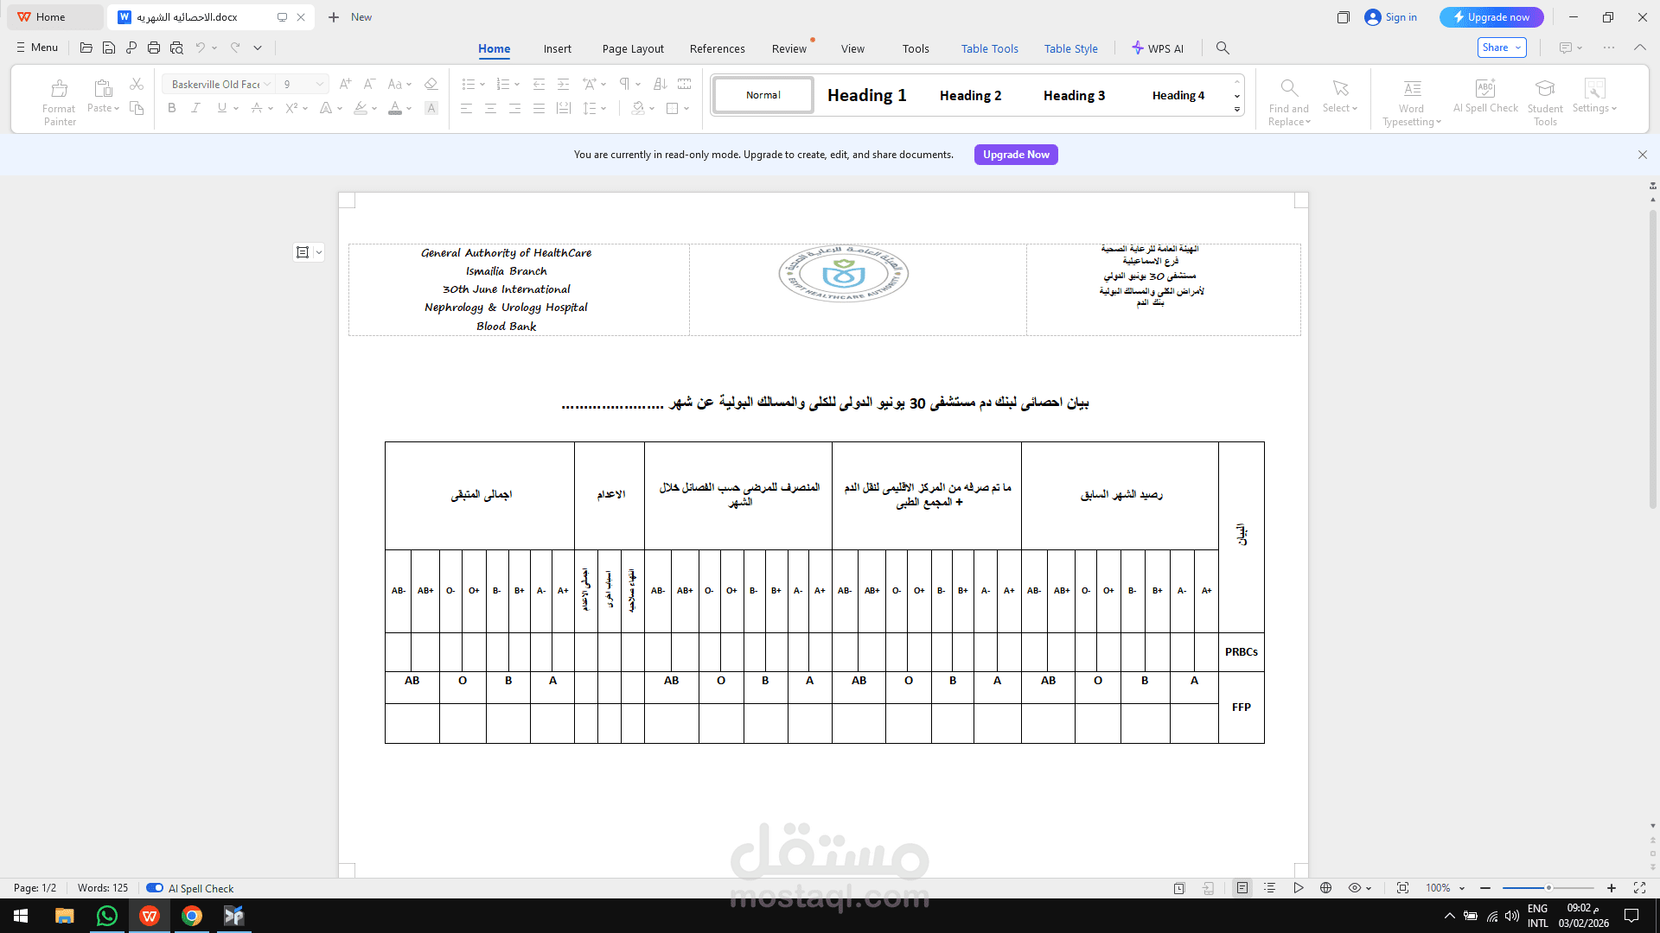Click the eraser Clear Formatting icon
This screenshot has height=933, width=1660.
tap(431, 84)
